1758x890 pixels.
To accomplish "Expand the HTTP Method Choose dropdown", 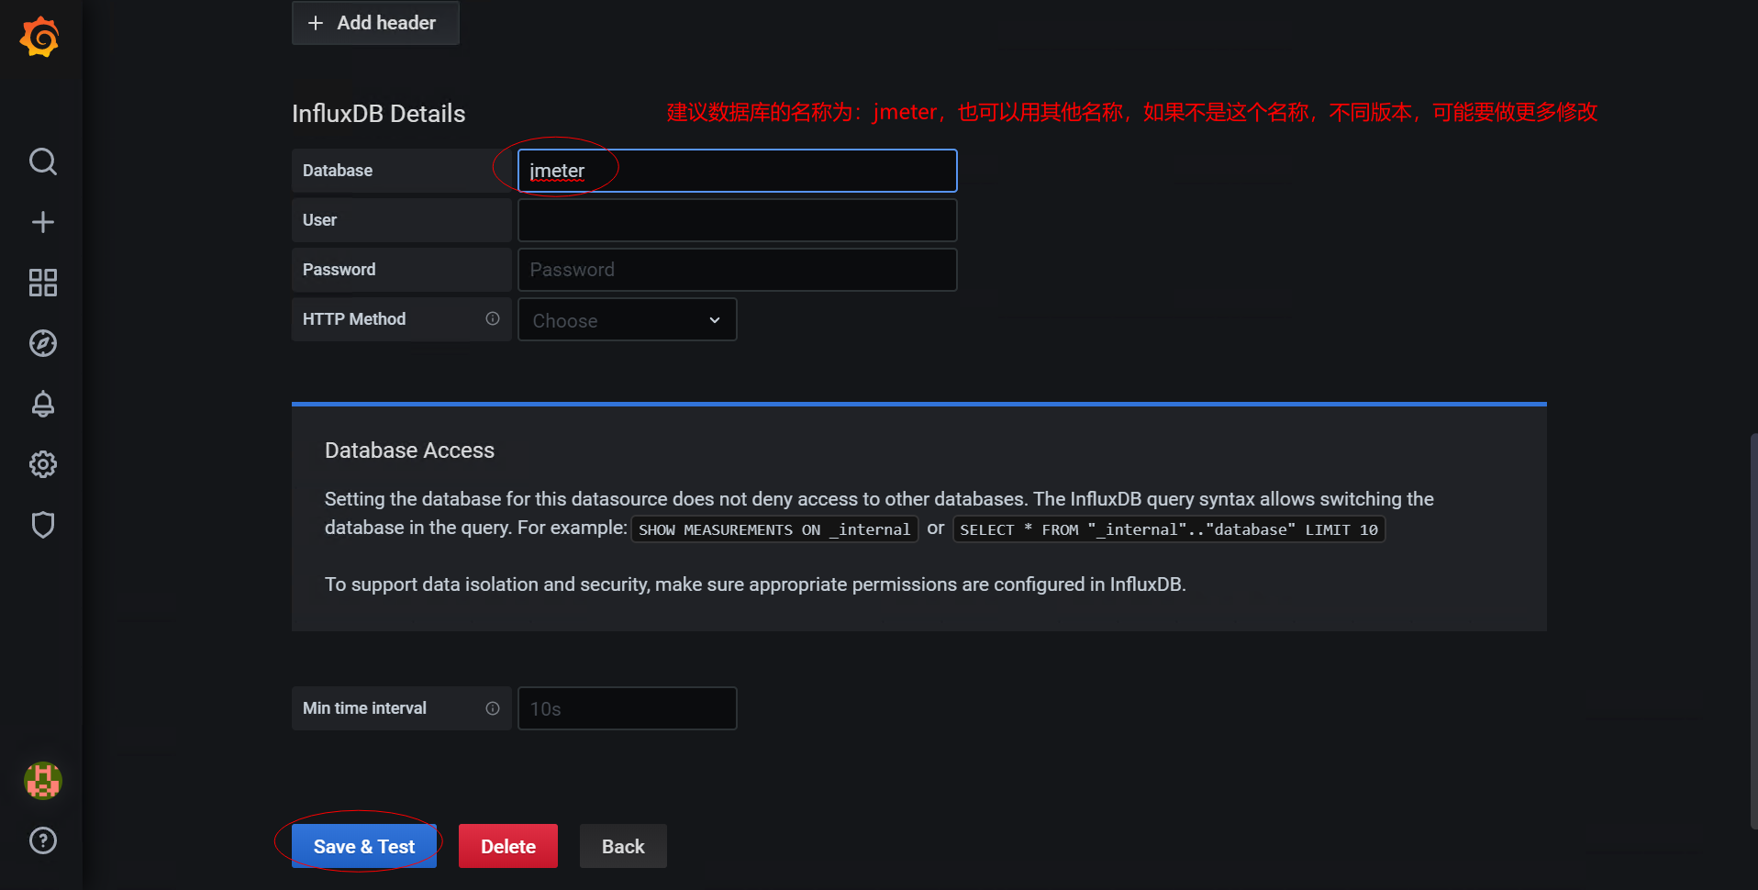I will tap(627, 320).
